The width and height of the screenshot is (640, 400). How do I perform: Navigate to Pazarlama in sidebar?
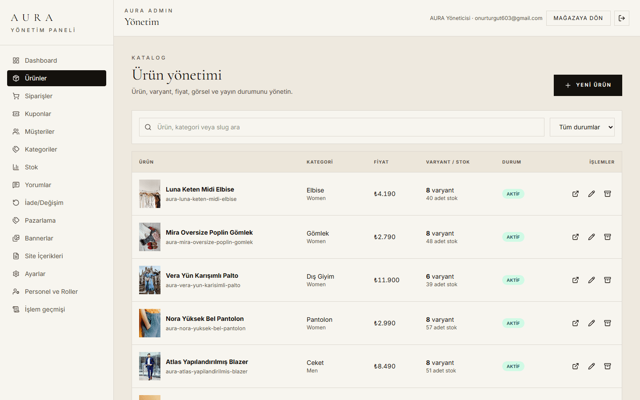56,220
